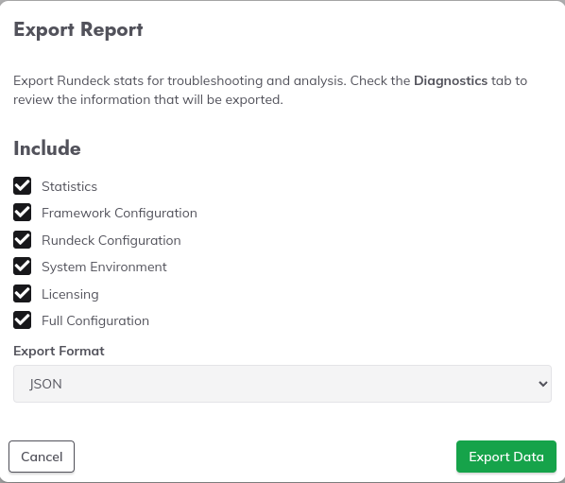
Task: Uncheck the Statistics checkbox
Action: [x=23, y=186]
